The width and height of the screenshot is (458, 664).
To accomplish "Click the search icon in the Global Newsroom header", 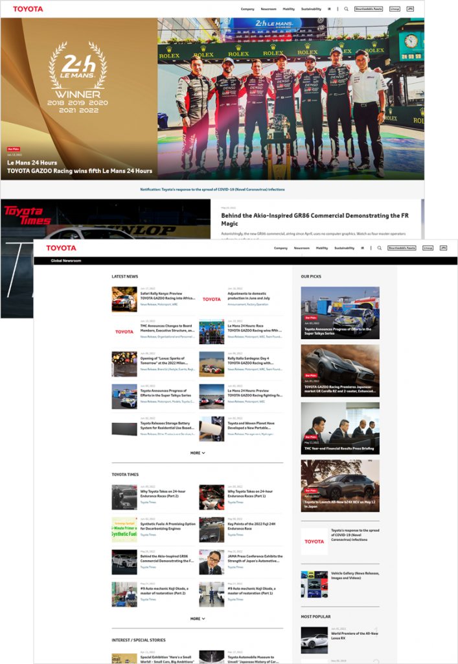I will (380, 248).
